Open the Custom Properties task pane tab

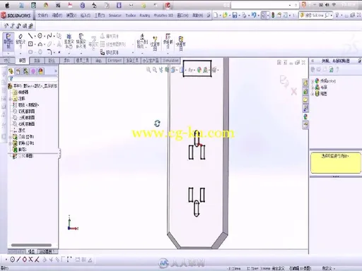pyautogui.click(x=305, y=125)
